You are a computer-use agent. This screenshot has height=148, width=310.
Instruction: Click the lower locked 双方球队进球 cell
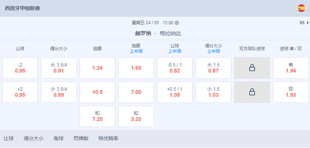pos(252,92)
